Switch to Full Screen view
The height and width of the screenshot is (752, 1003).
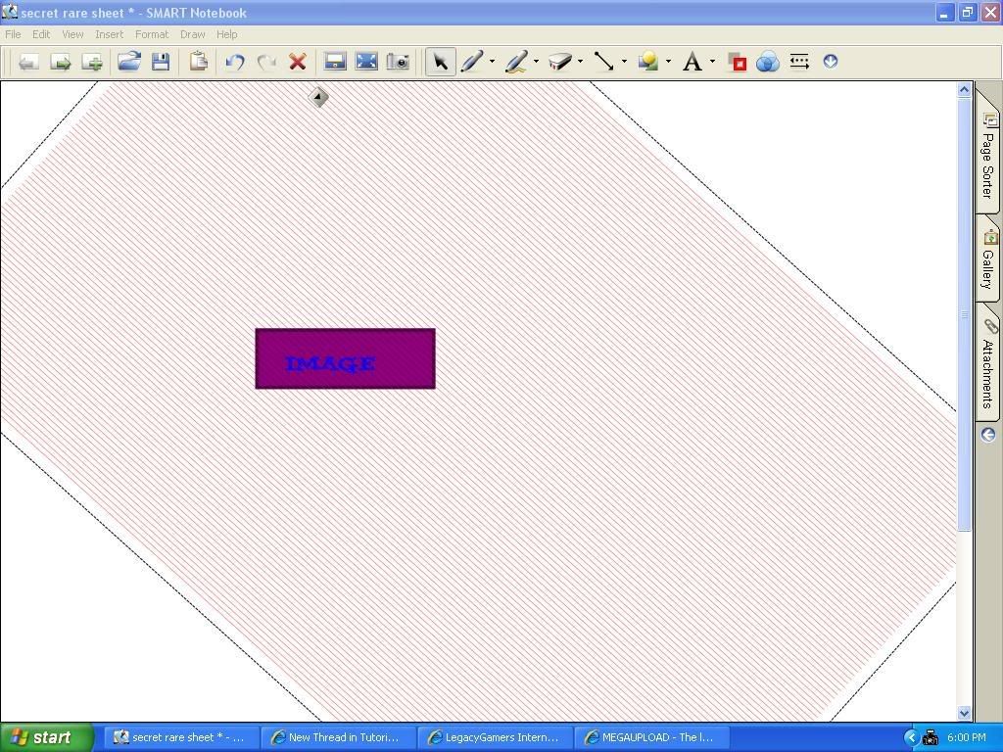pyautogui.click(x=365, y=62)
